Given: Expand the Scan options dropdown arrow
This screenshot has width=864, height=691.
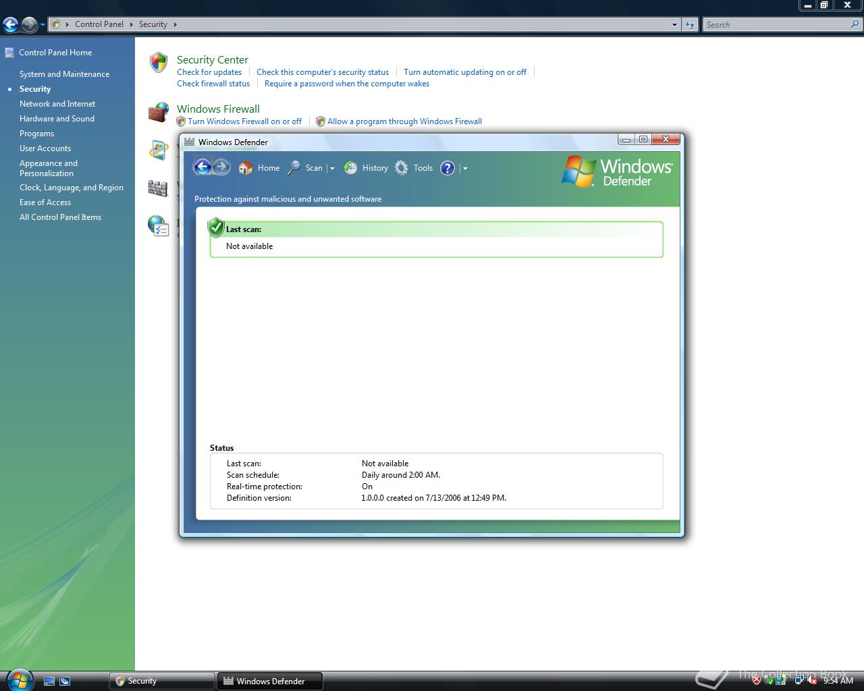Looking at the screenshot, I should [x=331, y=169].
